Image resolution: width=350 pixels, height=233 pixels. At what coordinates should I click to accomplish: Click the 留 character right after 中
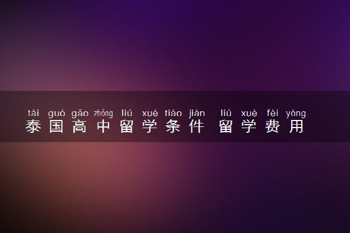tap(127, 126)
